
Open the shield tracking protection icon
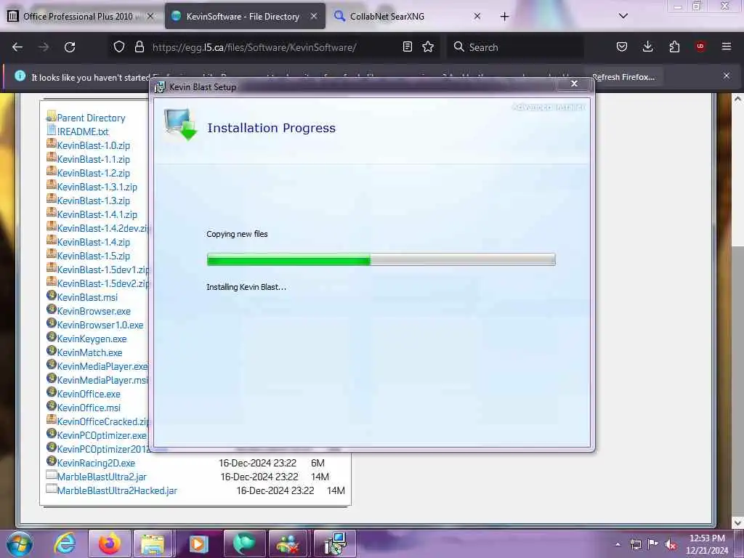point(119,47)
